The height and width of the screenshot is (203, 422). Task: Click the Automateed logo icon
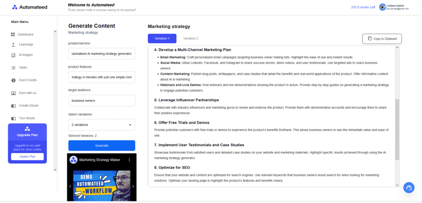15,7
